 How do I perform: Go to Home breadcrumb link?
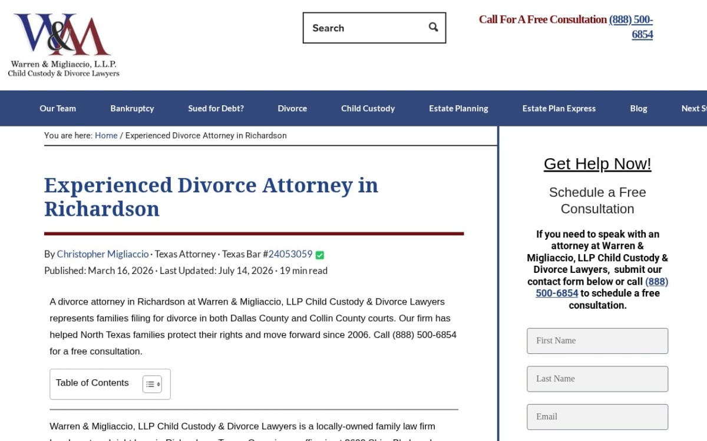(x=106, y=135)
